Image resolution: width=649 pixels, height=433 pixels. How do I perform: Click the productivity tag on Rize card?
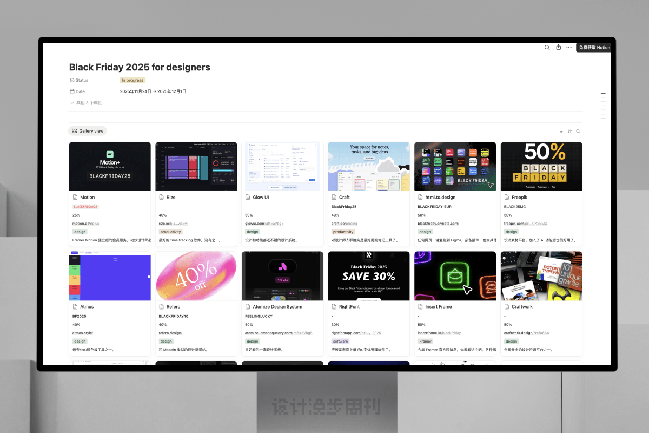point(171,232)
